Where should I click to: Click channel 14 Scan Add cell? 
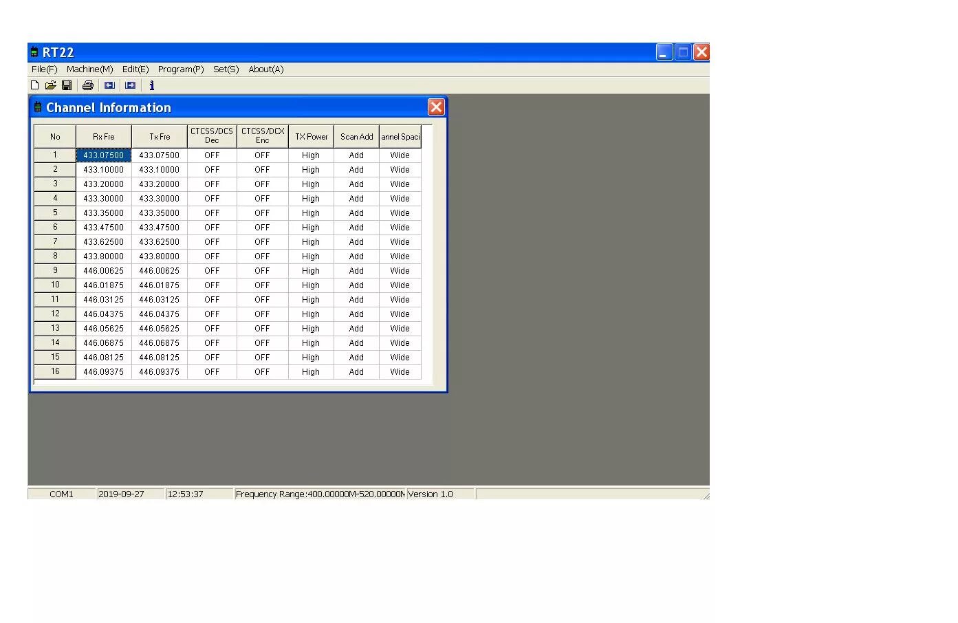click(x=357, y=343)
